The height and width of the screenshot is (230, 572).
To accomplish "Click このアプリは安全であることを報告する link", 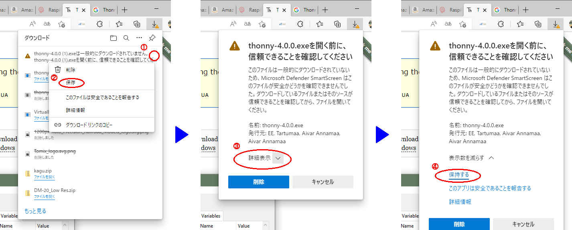I will [490, 188].
